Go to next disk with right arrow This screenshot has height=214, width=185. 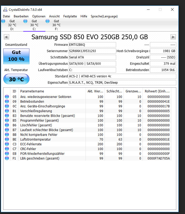tap(173, 37)
